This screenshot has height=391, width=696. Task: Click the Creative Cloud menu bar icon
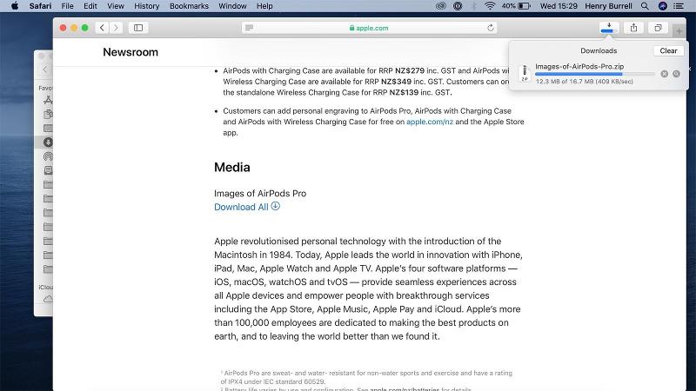click(440, 6)
